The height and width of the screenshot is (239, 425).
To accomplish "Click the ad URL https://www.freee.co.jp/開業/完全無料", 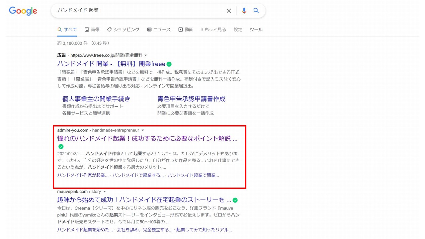I will 106,55.
